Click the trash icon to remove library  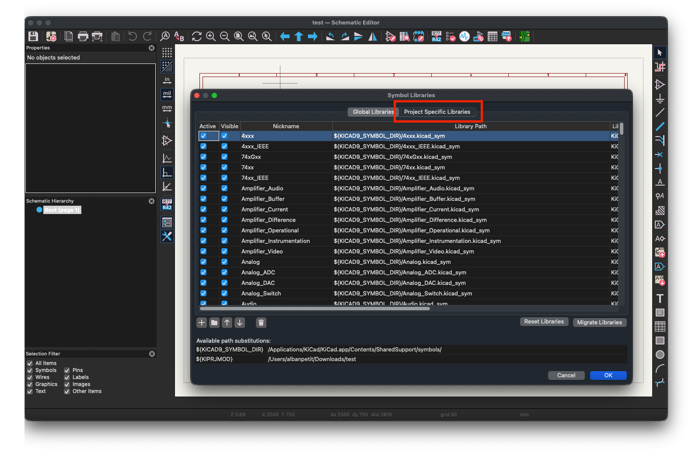tap(261, 323)
